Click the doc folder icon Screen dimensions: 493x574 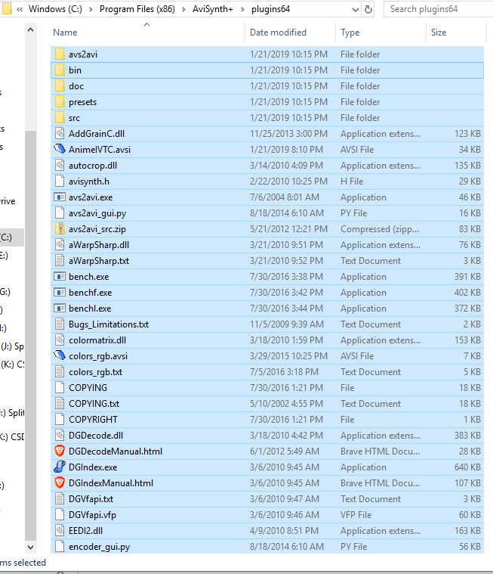pos(60,86)
